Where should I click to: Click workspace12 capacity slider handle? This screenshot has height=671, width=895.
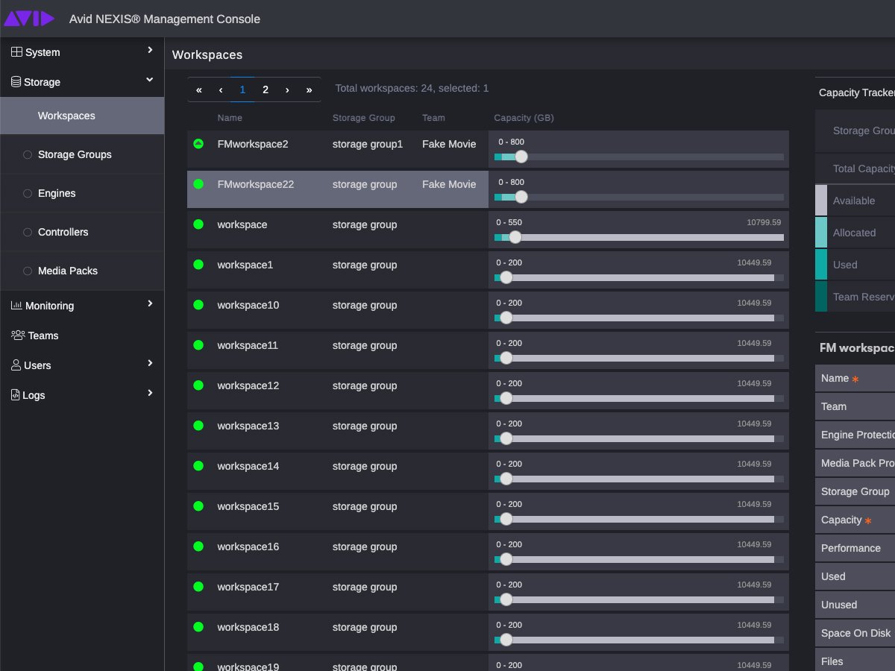click(x=506, y=398)
